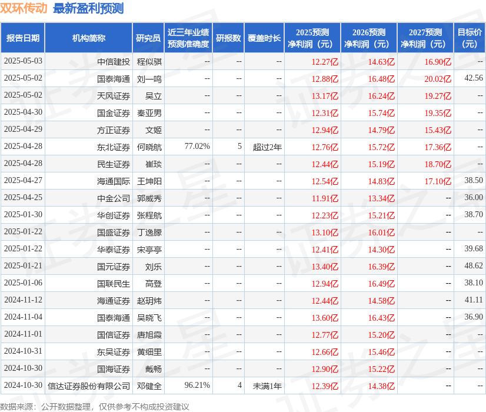Click the date cell 2024-11-01
The height and width of the screenshot is (412, 486).
click(x=23, y=334)
